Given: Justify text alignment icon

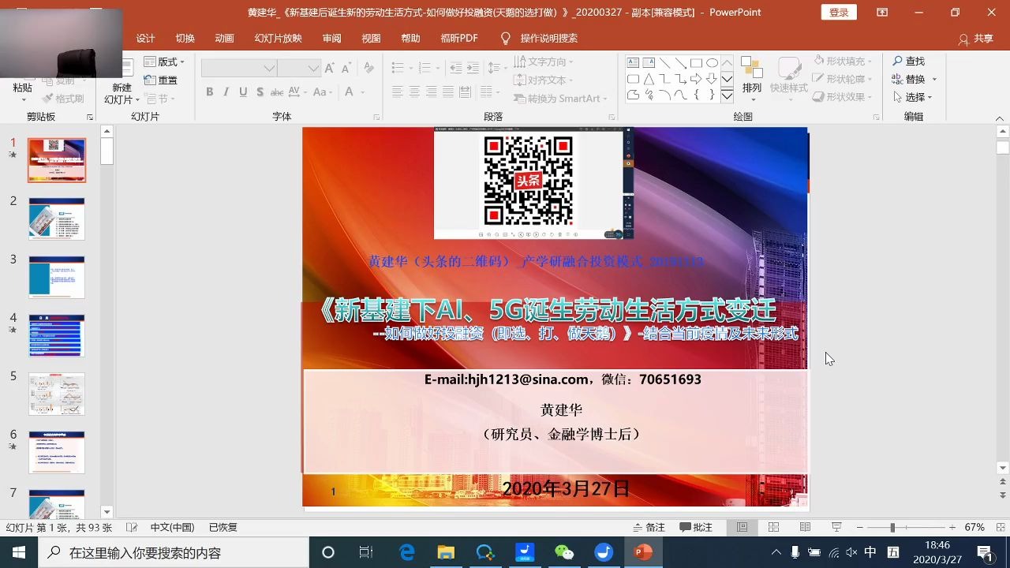Looking at the screenshot, I should pyautogui.click(x=447, y=92).
